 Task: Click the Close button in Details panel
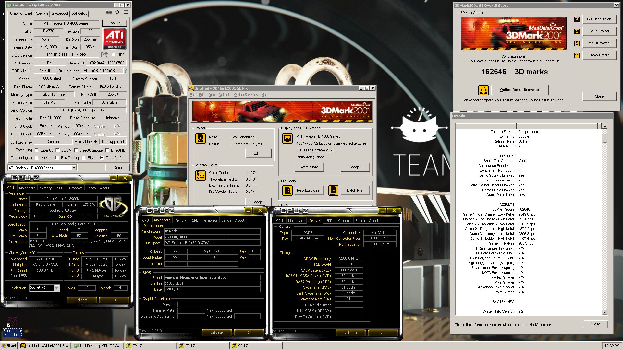595,324
